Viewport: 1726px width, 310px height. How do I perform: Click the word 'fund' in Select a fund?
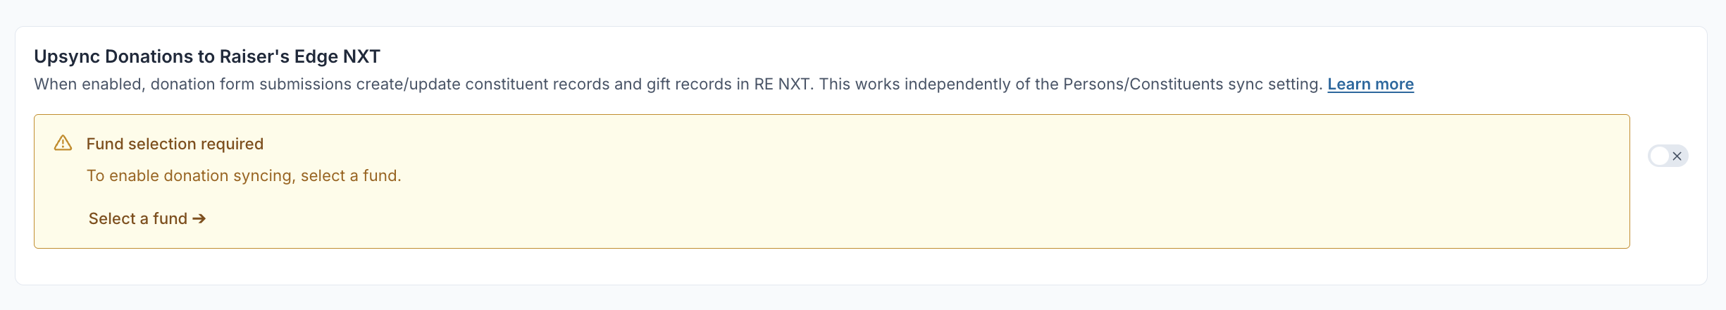coord(170,218)
